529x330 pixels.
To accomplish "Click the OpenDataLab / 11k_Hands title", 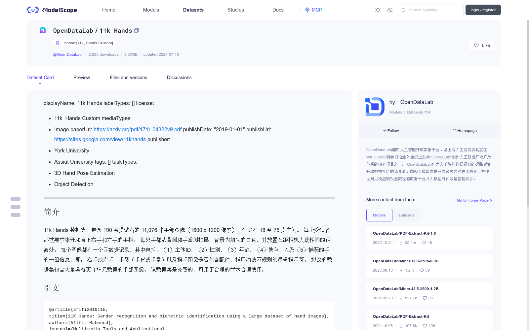I will click(x=93, y=31).
